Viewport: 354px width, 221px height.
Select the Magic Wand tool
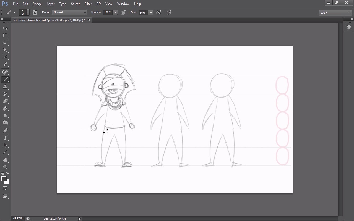5,50
